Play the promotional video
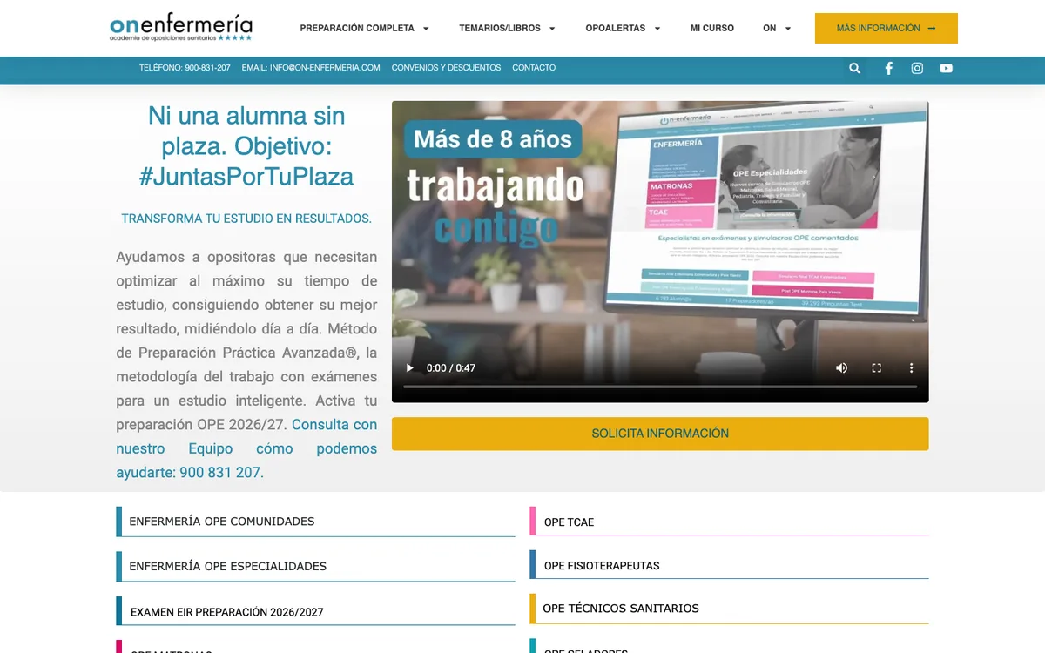The width and height of the screenshot is (1045, 653). point(410,368)
